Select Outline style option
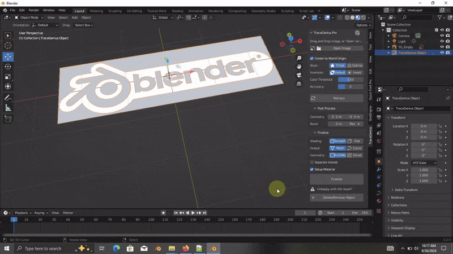Image resolution: width=453 pixels, height=254 pixels. [355, 65]
